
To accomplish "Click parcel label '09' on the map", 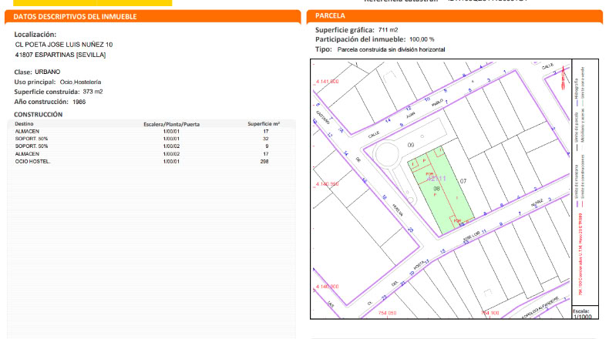I will tap(411, 145).
